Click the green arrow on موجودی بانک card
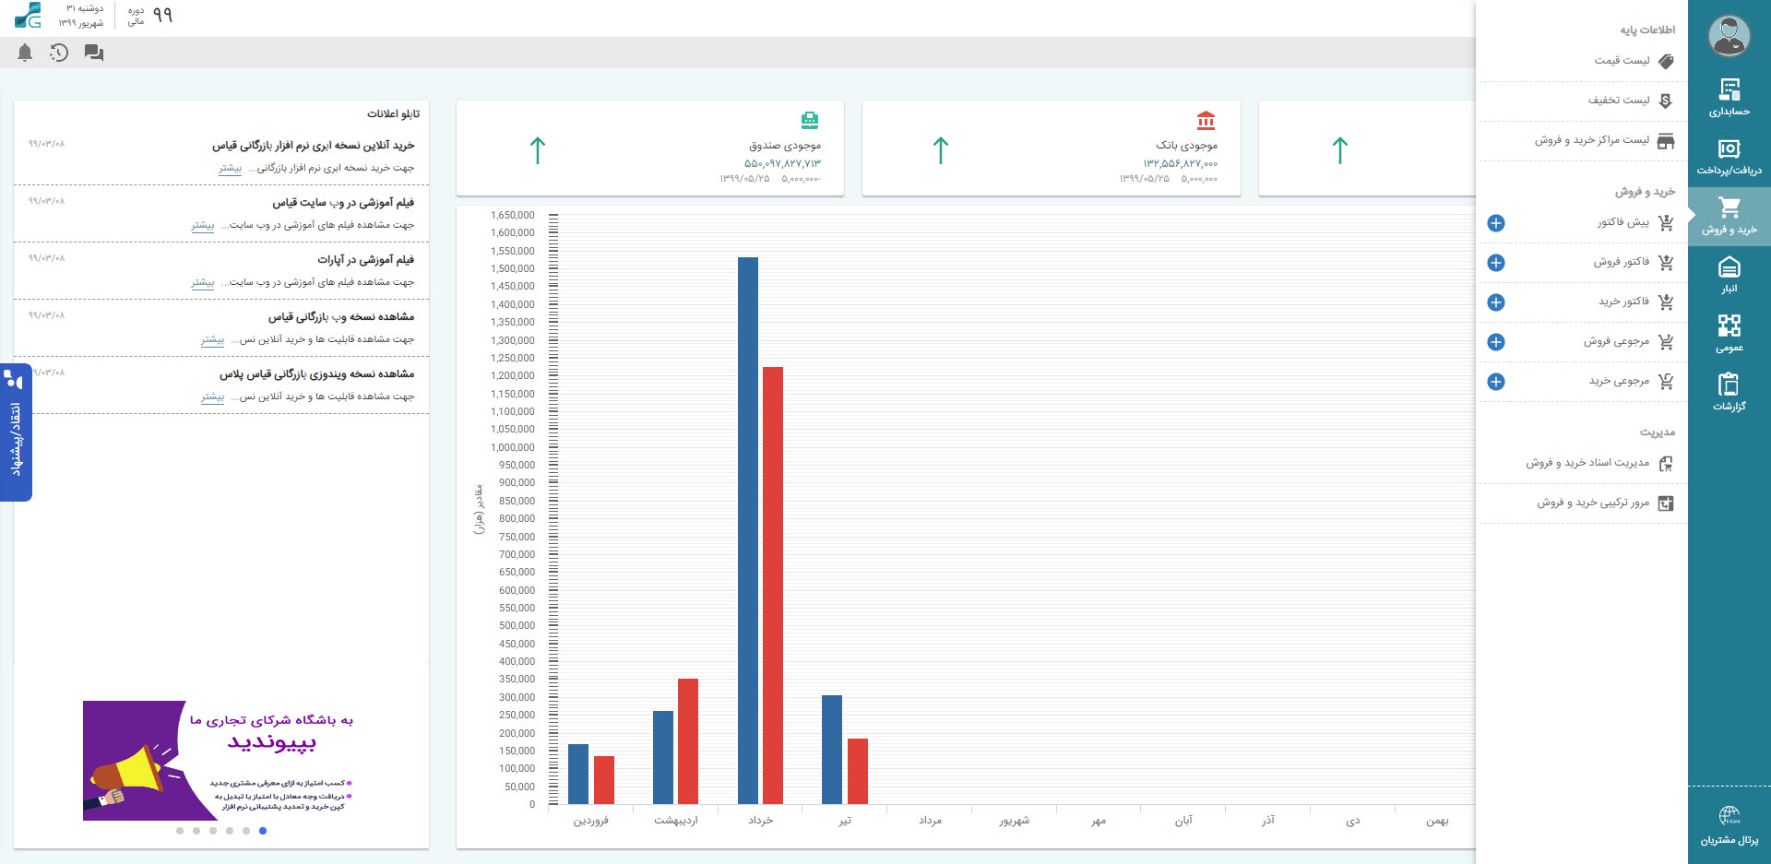 pyautogui.click(x=941, y=150)
